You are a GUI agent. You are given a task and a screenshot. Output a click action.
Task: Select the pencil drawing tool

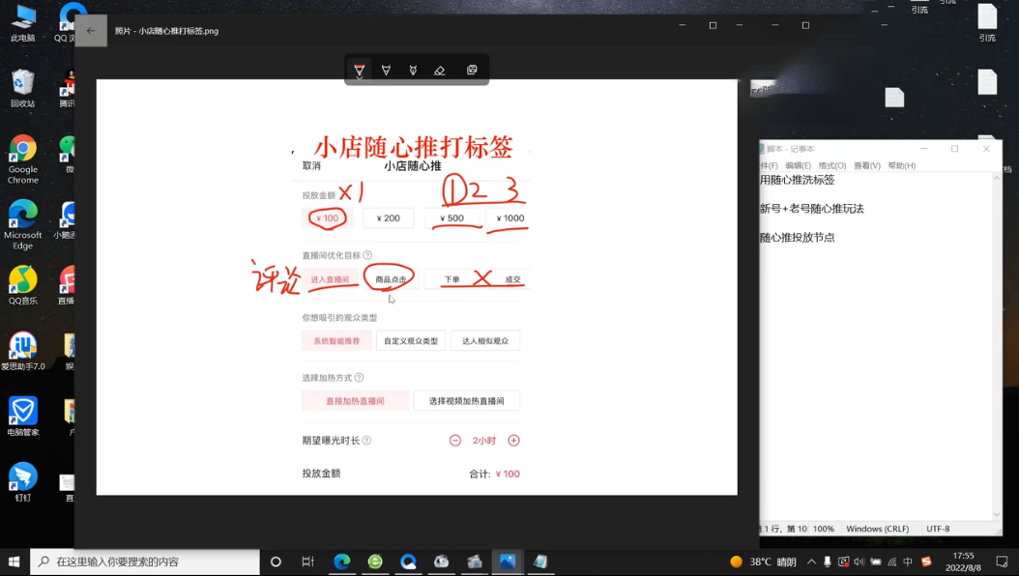(x=386, y=70)
